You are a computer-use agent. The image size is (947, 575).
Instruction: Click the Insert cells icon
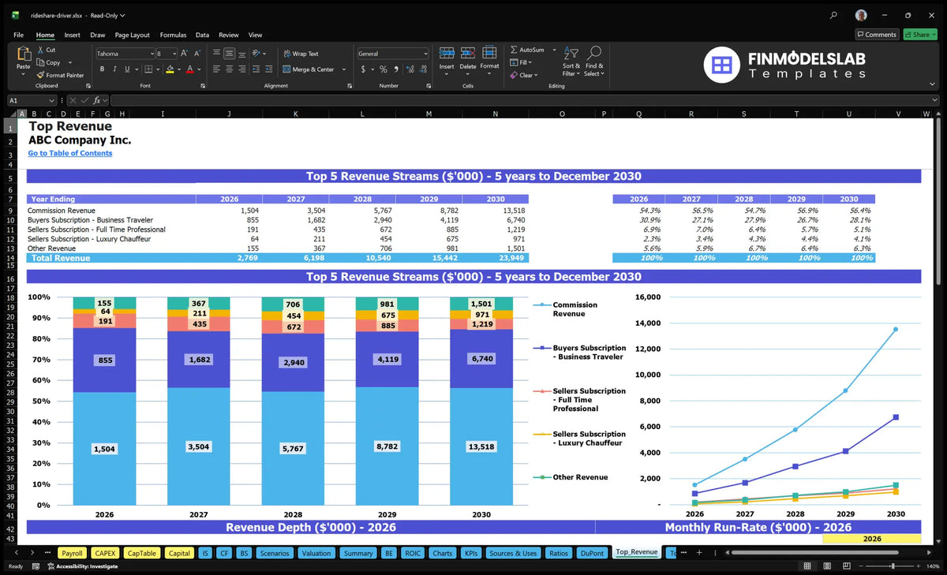[447, 53]
